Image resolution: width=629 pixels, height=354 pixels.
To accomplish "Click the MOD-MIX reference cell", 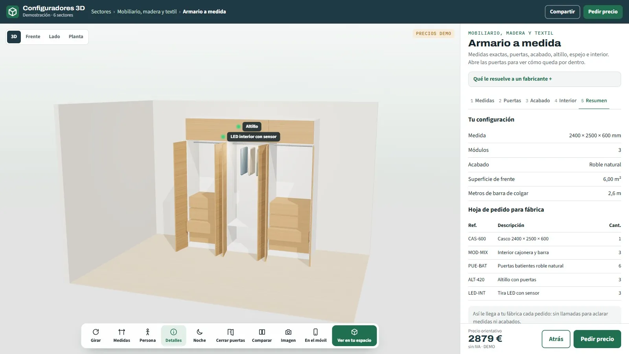I will click(x=478, y=253).
